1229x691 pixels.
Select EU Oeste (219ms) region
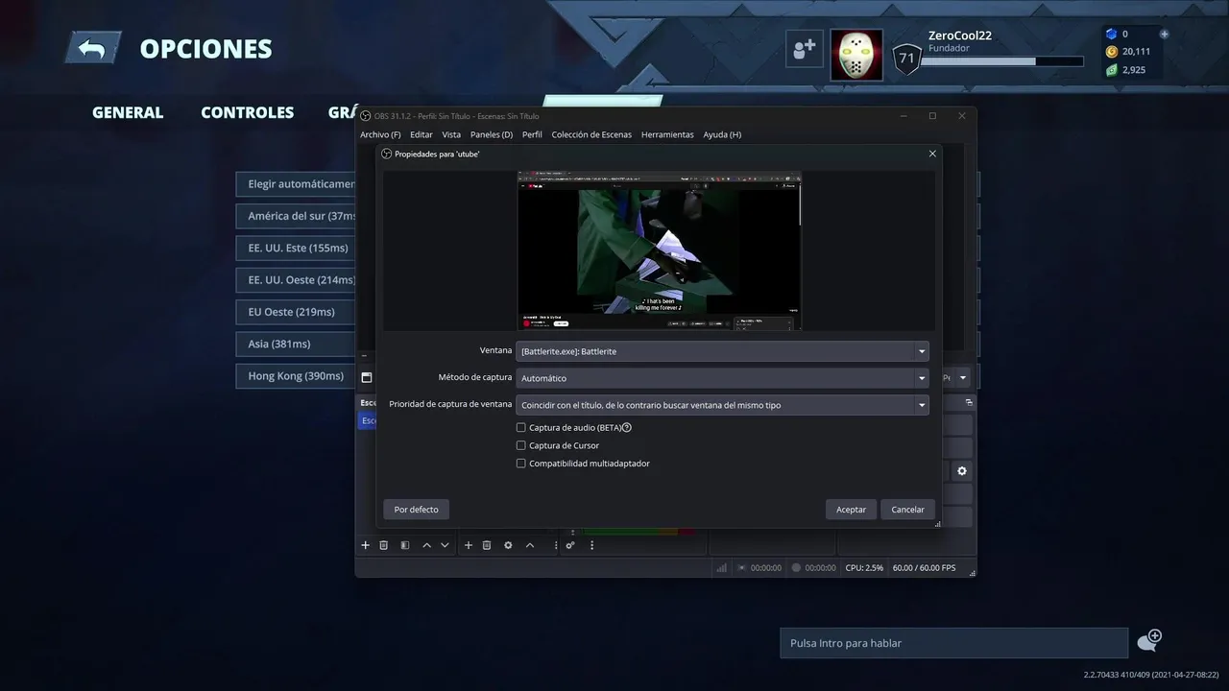(x=296, y=312)
